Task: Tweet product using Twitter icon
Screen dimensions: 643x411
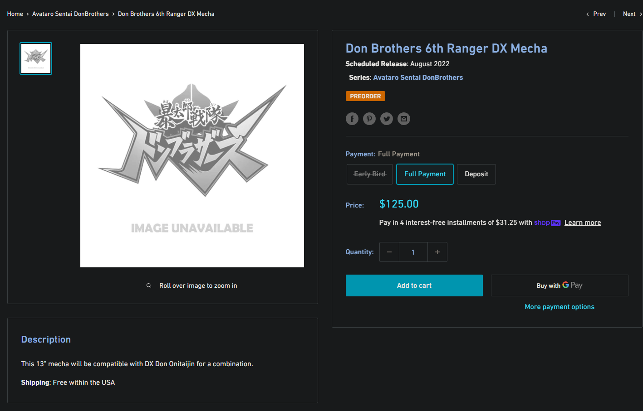Action: 387,119
